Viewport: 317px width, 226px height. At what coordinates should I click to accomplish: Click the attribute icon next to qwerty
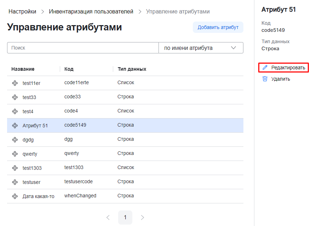(x=15, y=154)
